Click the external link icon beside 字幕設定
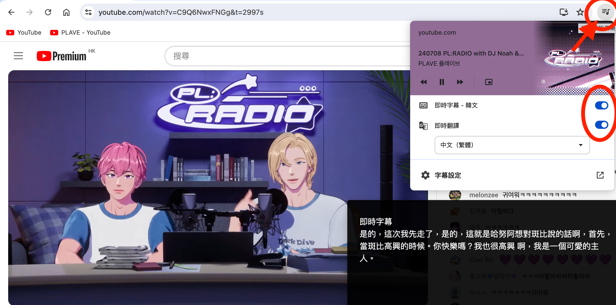This screenshot has width=616, height=305. [x=600, y=175]
